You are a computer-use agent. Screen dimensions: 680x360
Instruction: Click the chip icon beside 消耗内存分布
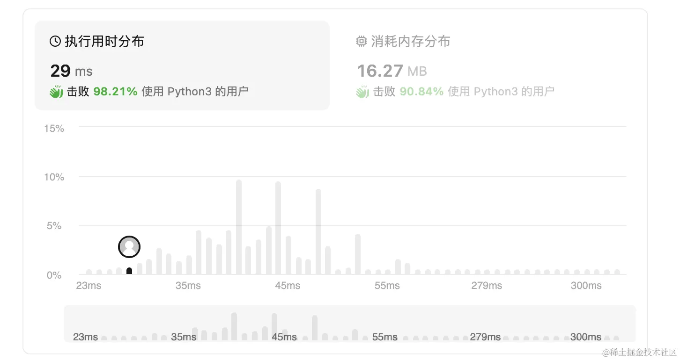361,42
